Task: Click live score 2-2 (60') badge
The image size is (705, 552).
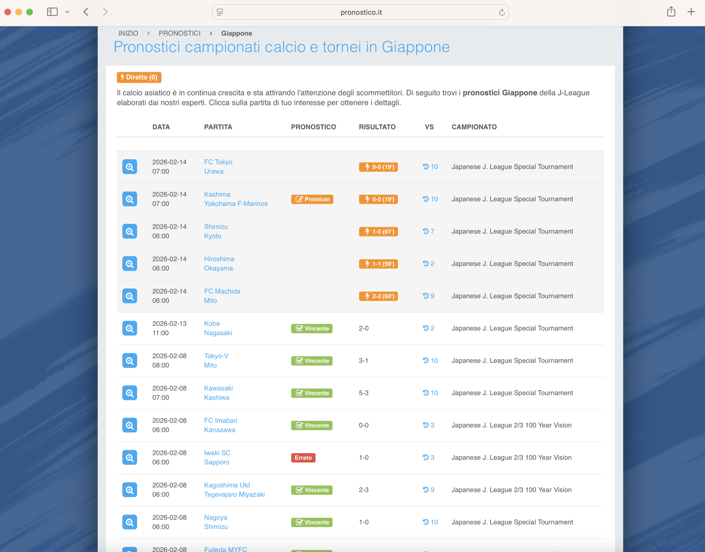Action: point(378,296)
